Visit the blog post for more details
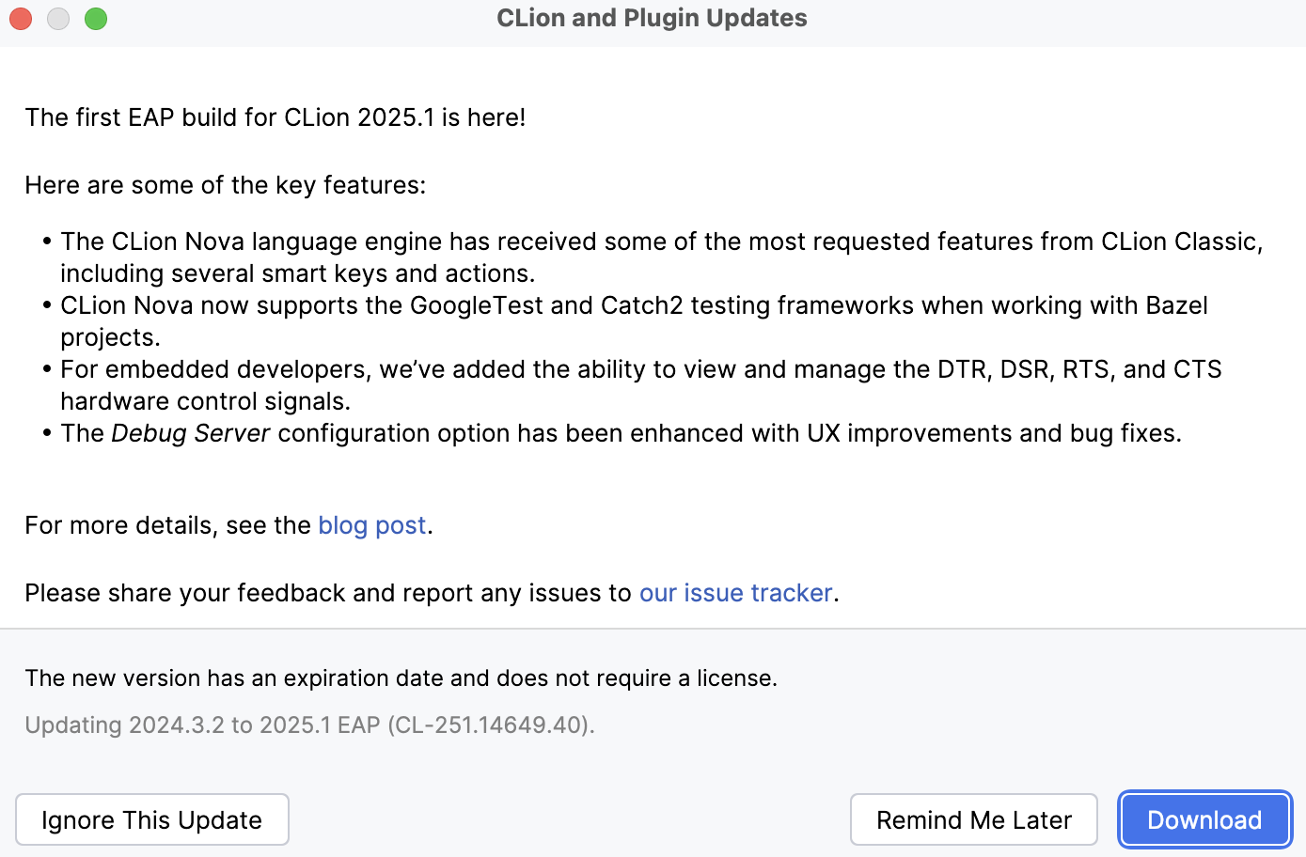The width and height of the screenshot is (1306, 857). pos(371,525)
